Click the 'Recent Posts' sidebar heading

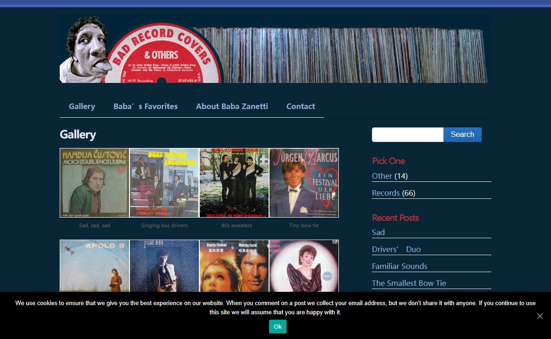(395, 218)
